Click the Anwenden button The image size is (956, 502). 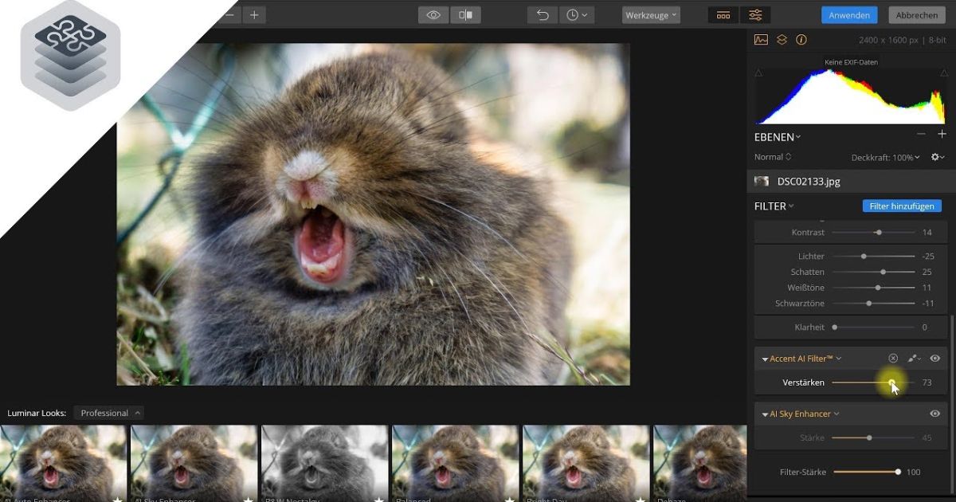849,14
